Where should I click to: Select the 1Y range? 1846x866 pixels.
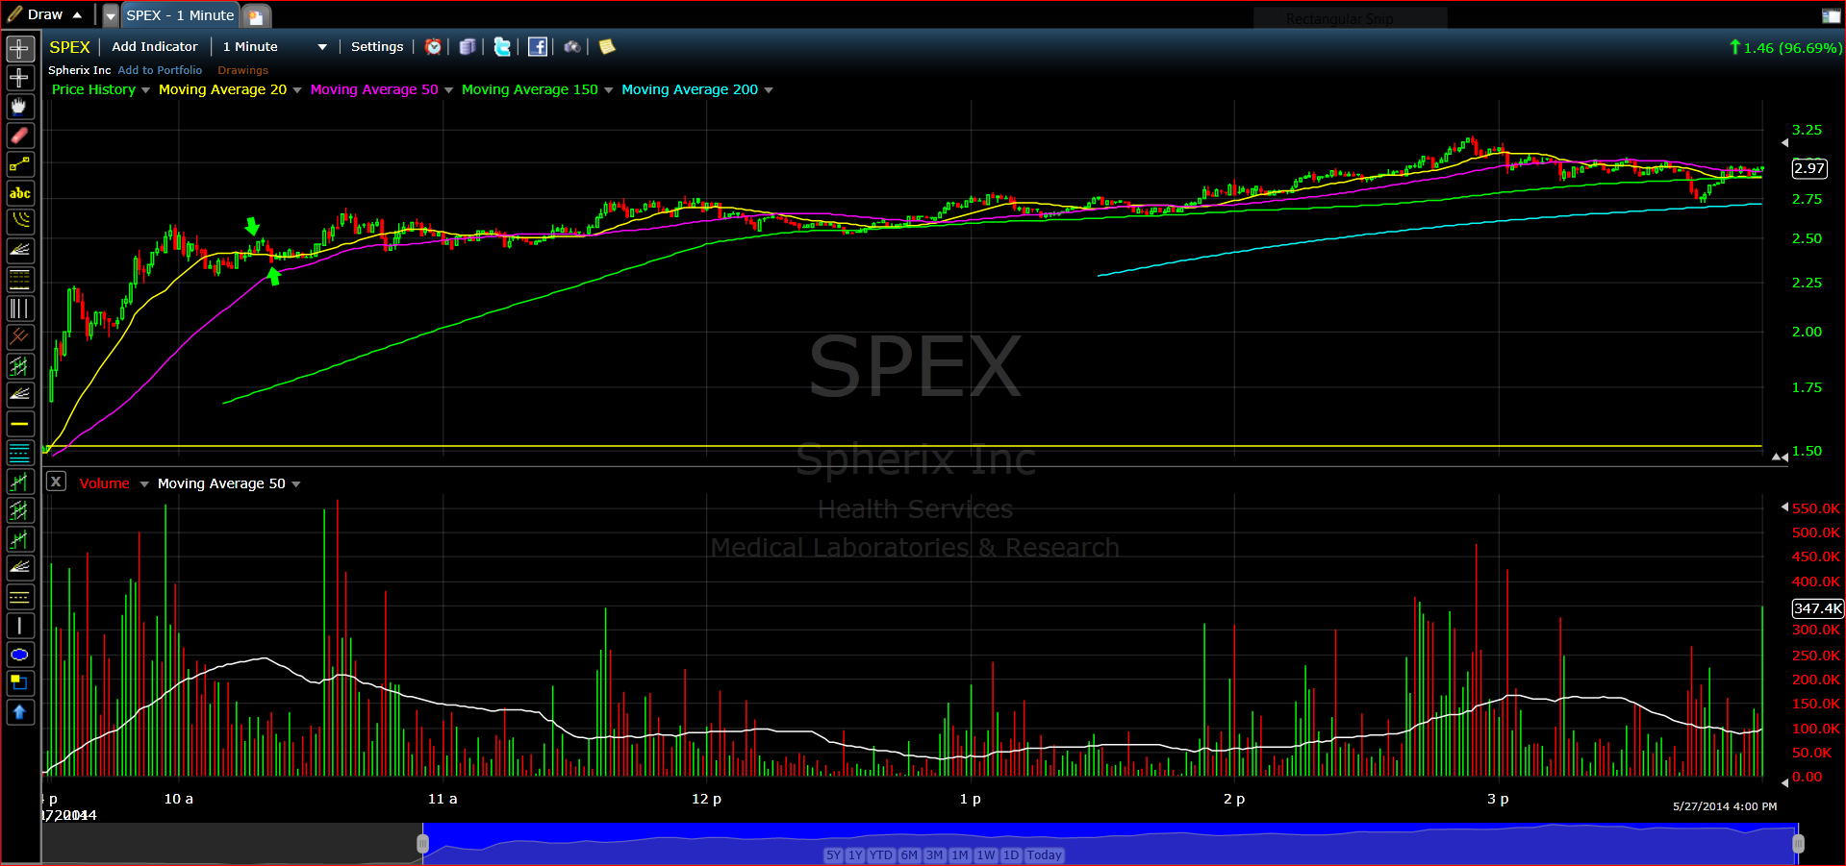point(855,854)
